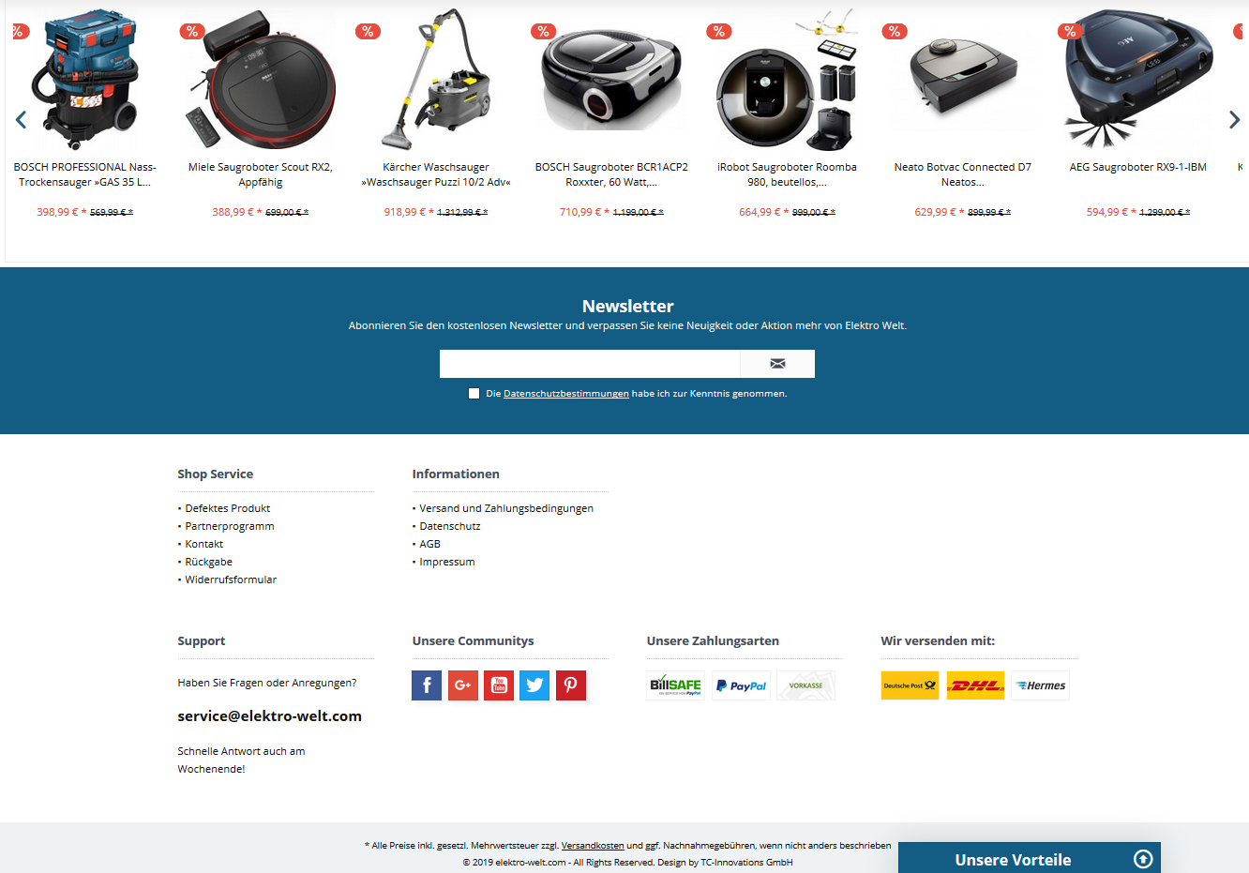Viewport: 1249px width, 873px height.
Task: Click the DHL shipping logo
Action: click(975, 685)
